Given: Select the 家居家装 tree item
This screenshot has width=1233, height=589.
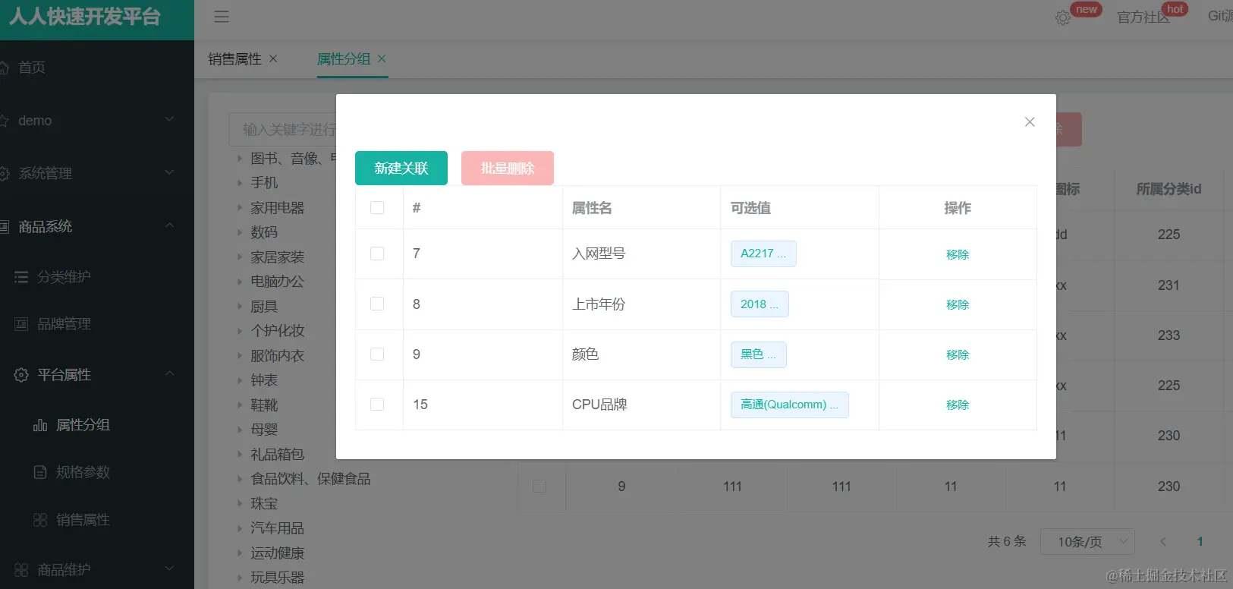Looking at the screenshot, I should [x=278, y=257].
